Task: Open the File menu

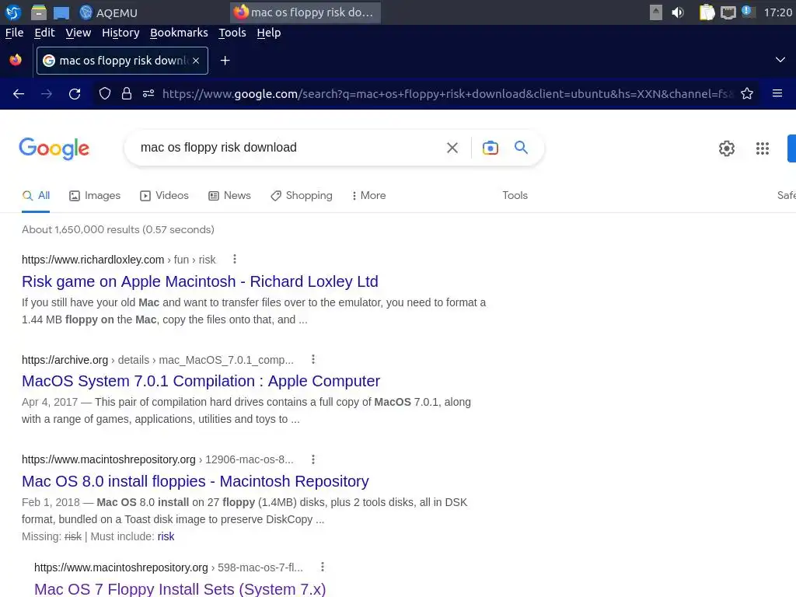Action: tap(14, 33)
